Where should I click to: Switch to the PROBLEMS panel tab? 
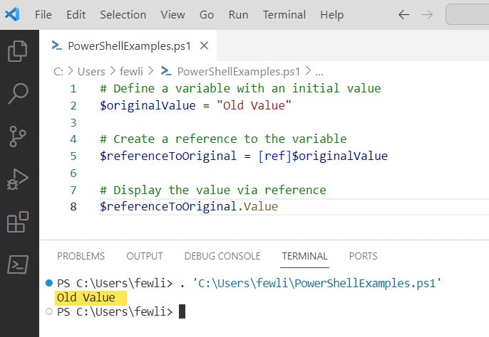(x=81, y=256)
